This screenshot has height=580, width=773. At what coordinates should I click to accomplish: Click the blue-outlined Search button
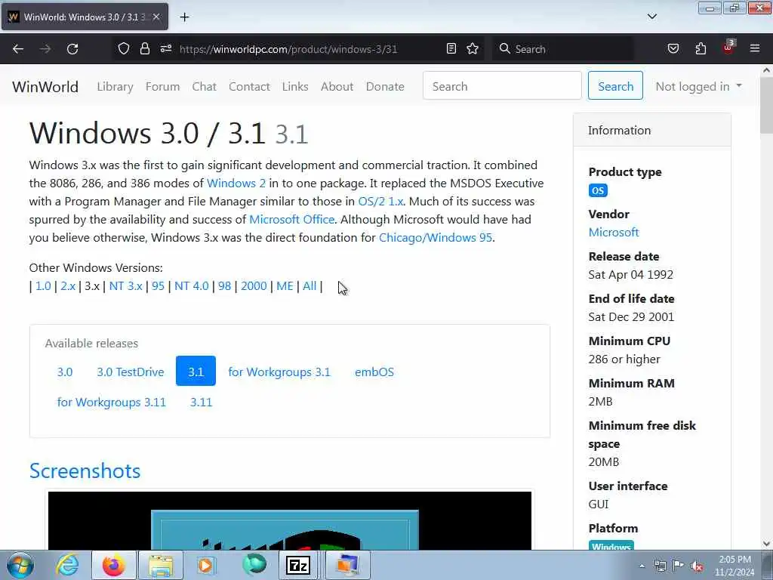[615, 86]
